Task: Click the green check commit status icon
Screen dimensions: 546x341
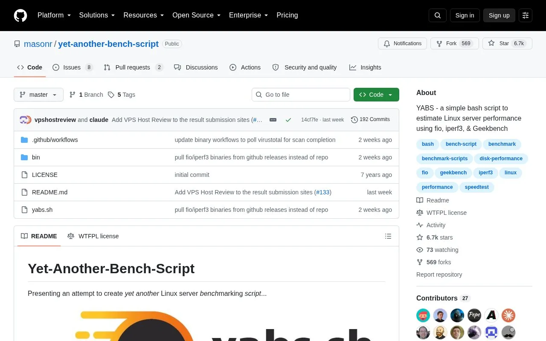Action: tap(288, 120)
